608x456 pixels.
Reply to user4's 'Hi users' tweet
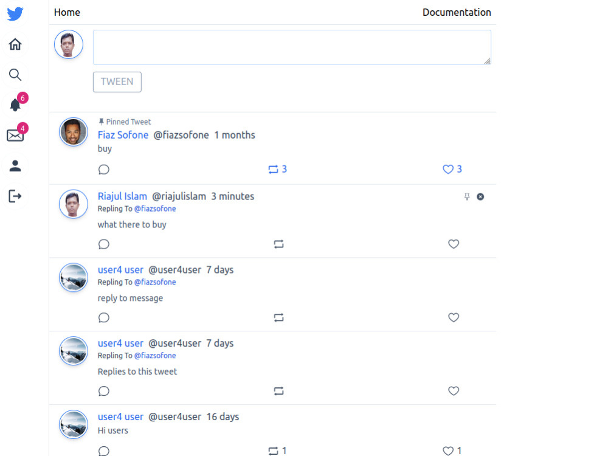click(x=103, y=451)
